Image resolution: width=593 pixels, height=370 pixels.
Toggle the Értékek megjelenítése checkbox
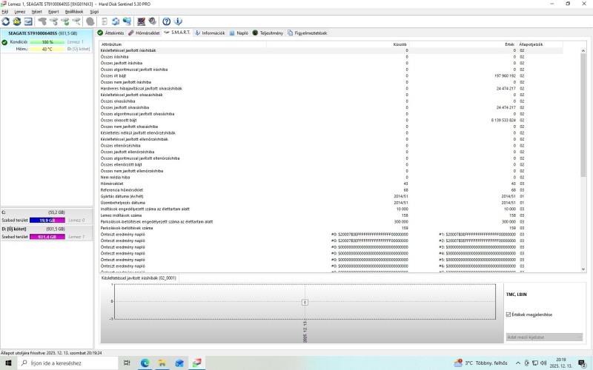(x=508, y=314)
